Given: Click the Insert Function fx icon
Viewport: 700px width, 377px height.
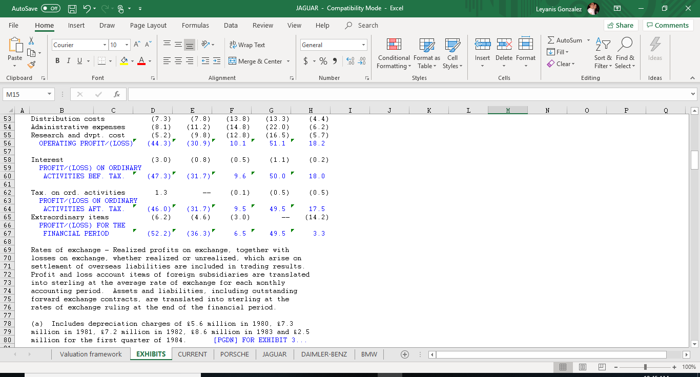Looking at the screenshot, I should (x=117, y=94).
